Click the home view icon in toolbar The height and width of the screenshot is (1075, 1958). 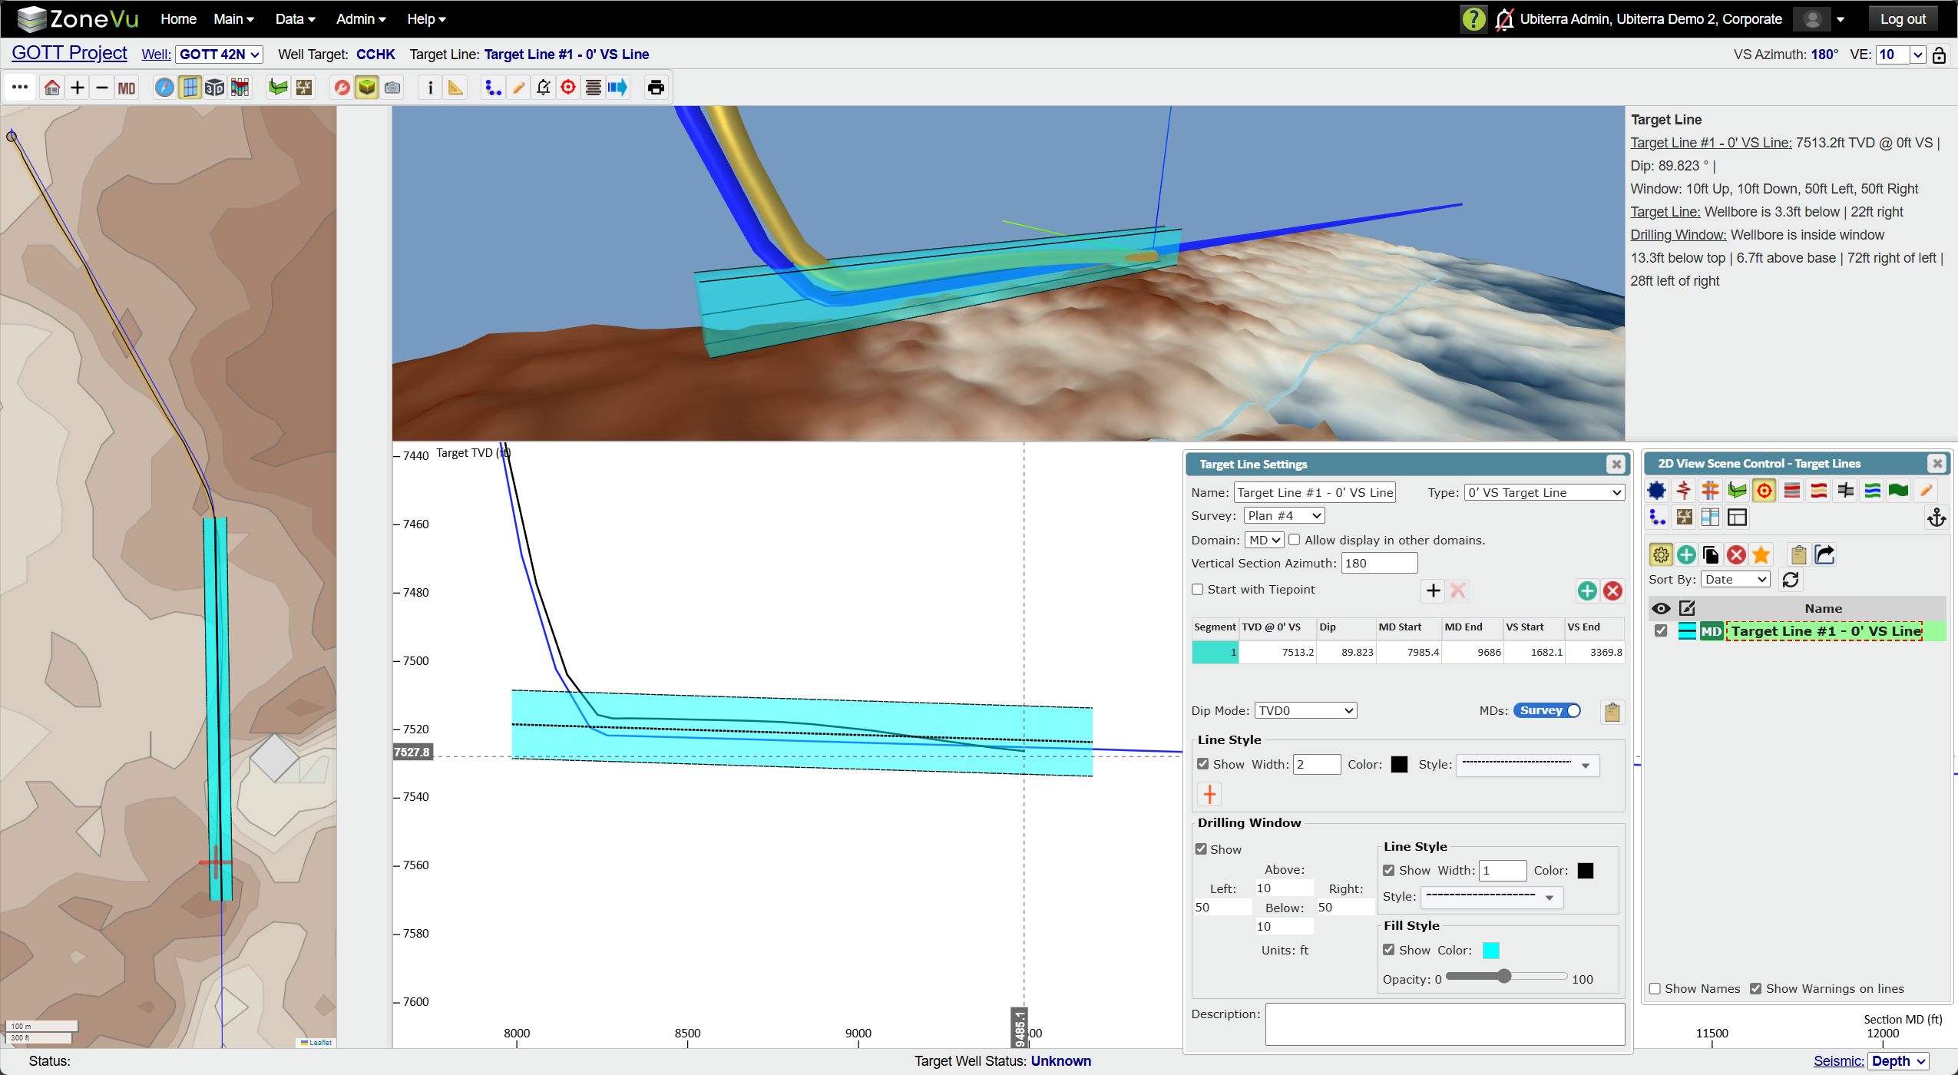(x=52, y=88)
